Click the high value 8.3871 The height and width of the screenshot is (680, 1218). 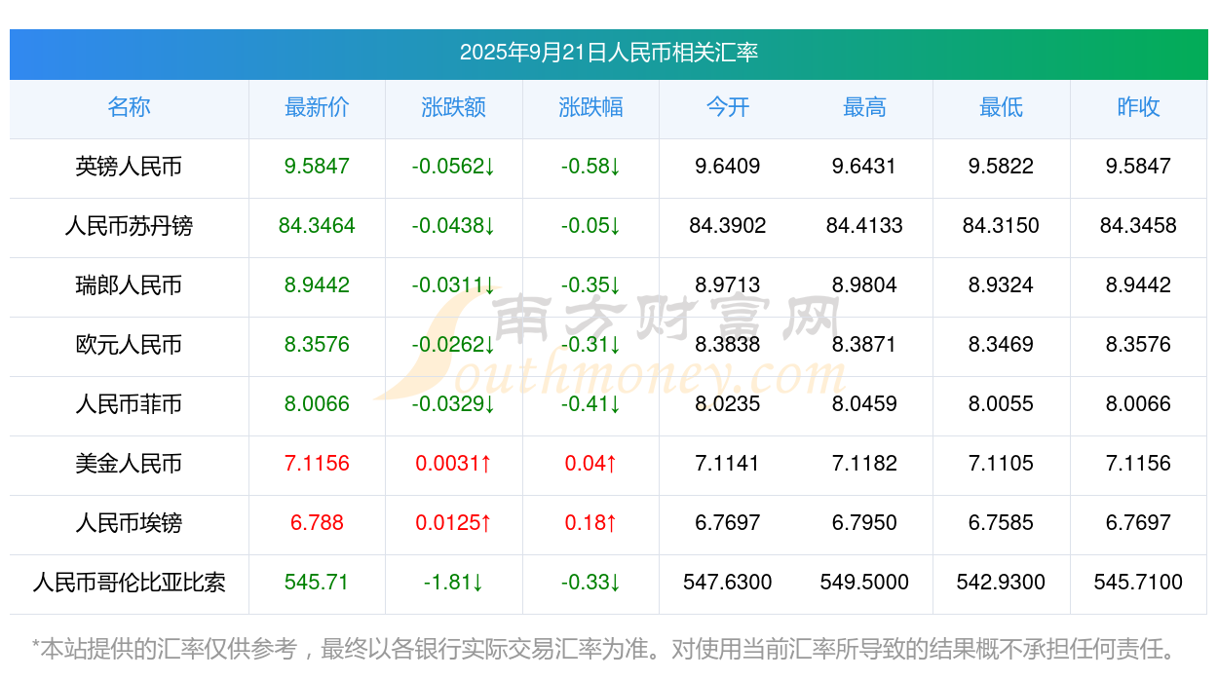[864, 345]
